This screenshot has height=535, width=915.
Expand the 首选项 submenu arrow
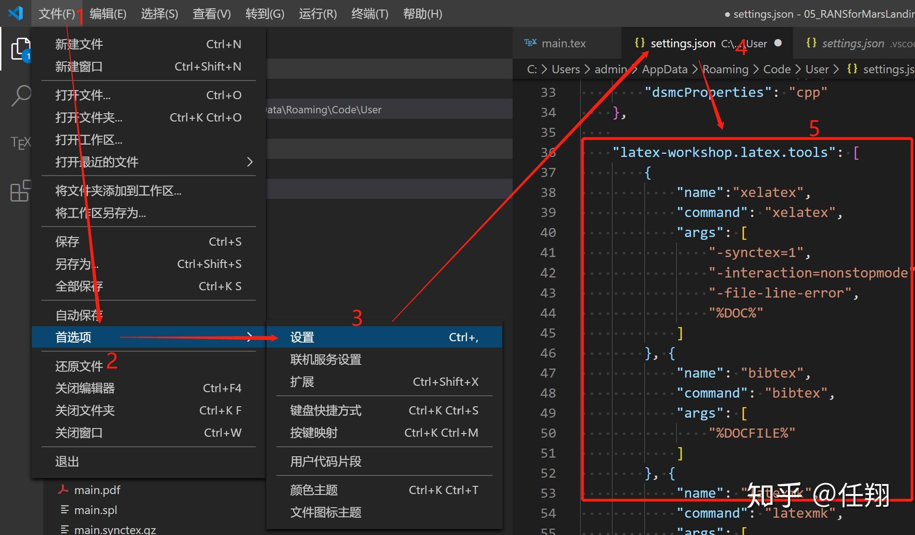[x=249, y=337]
